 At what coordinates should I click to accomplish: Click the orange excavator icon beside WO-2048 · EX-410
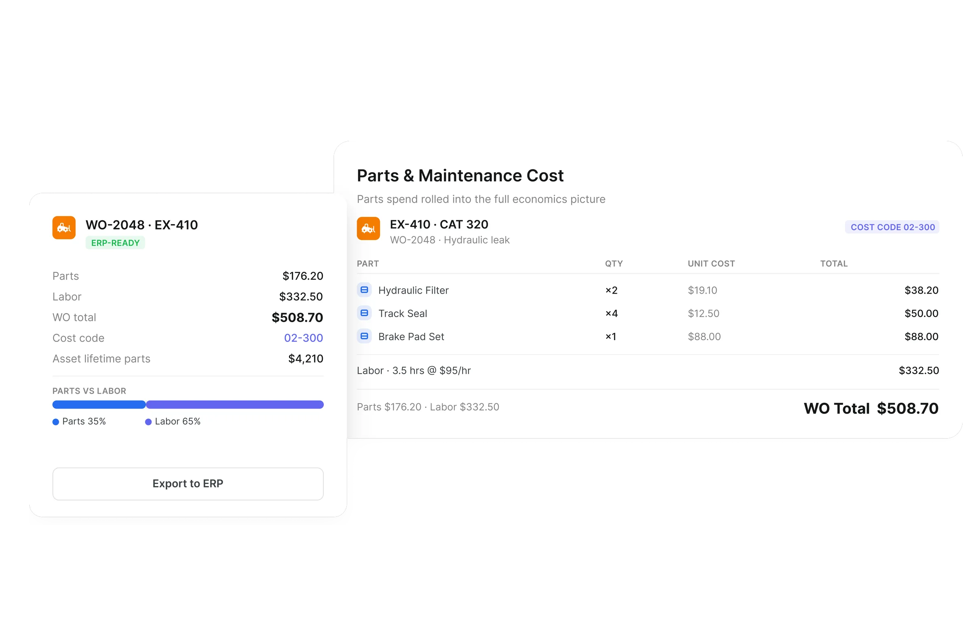pos(64,228)
